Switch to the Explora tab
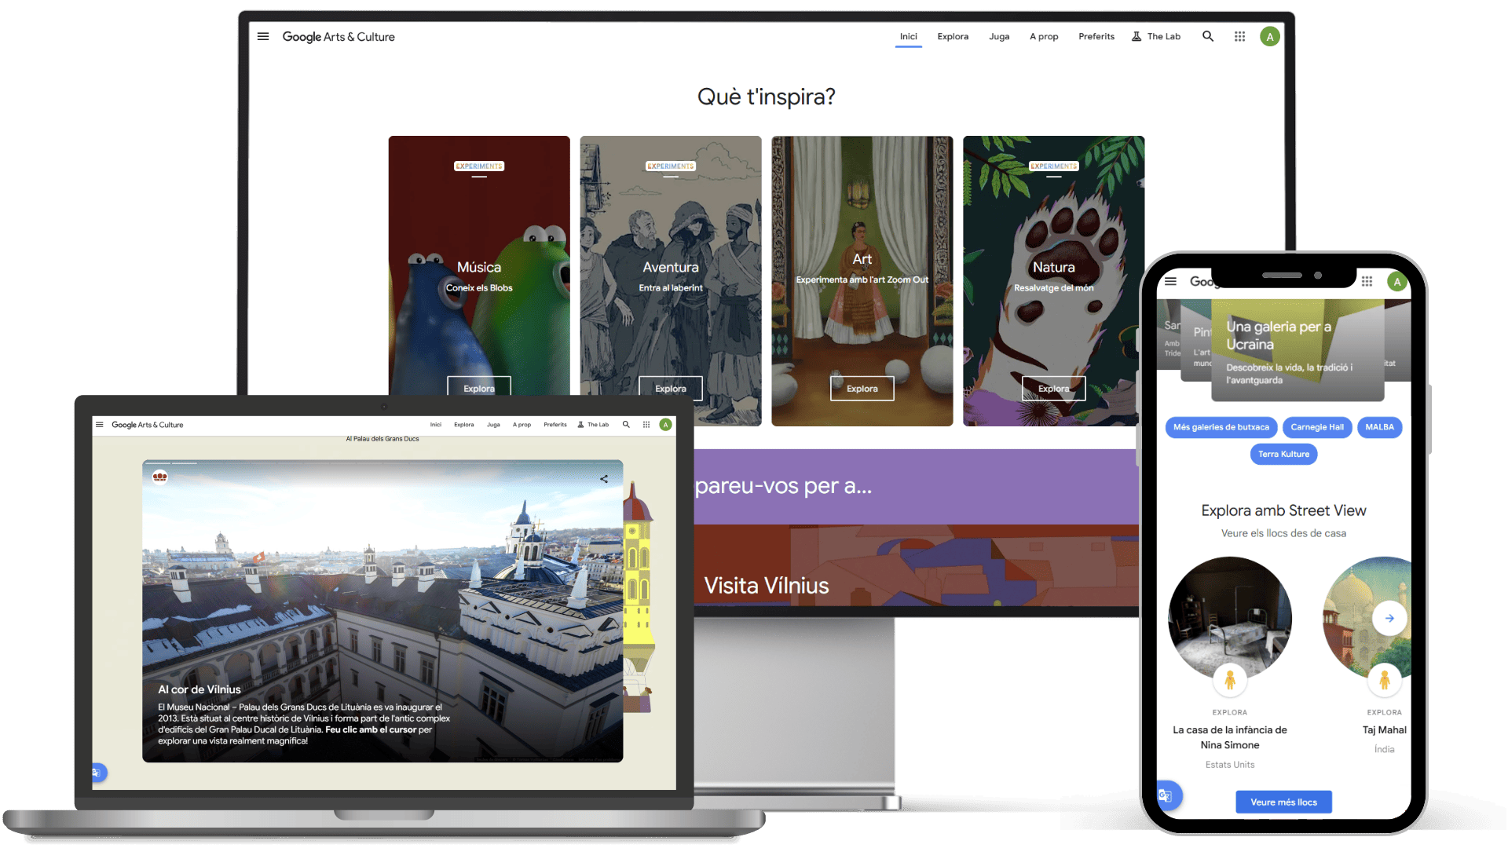The height and width of the screenshot is (848, 1508). point(952,36)
